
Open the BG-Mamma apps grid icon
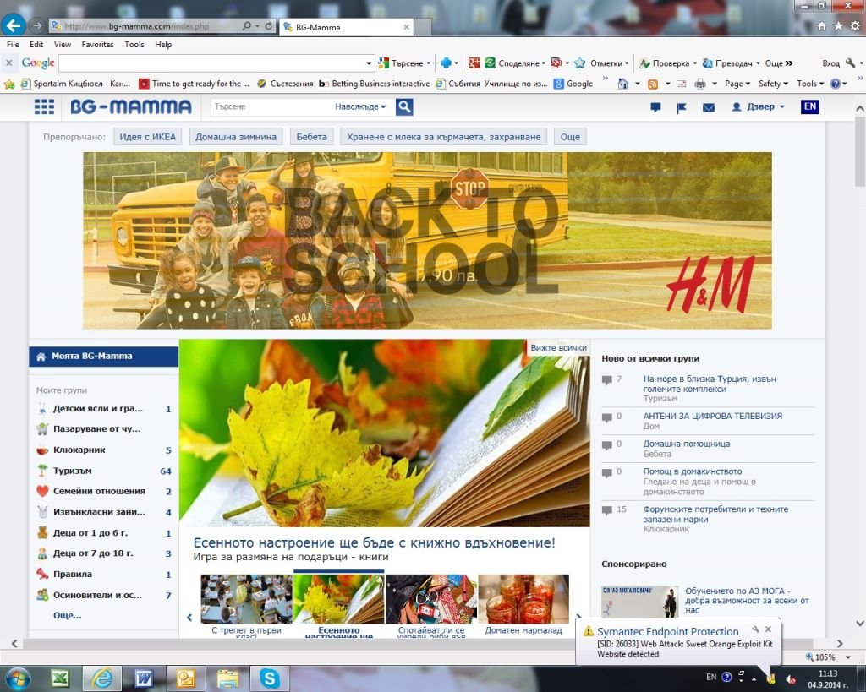click(x=44, y=106)
